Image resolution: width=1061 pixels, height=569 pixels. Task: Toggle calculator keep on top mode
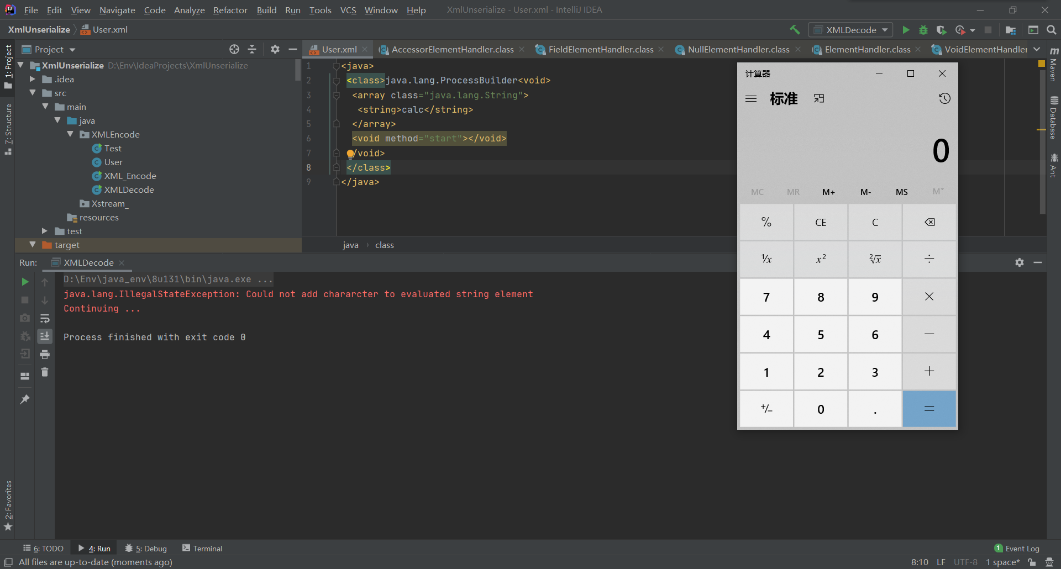click(818, 98)
